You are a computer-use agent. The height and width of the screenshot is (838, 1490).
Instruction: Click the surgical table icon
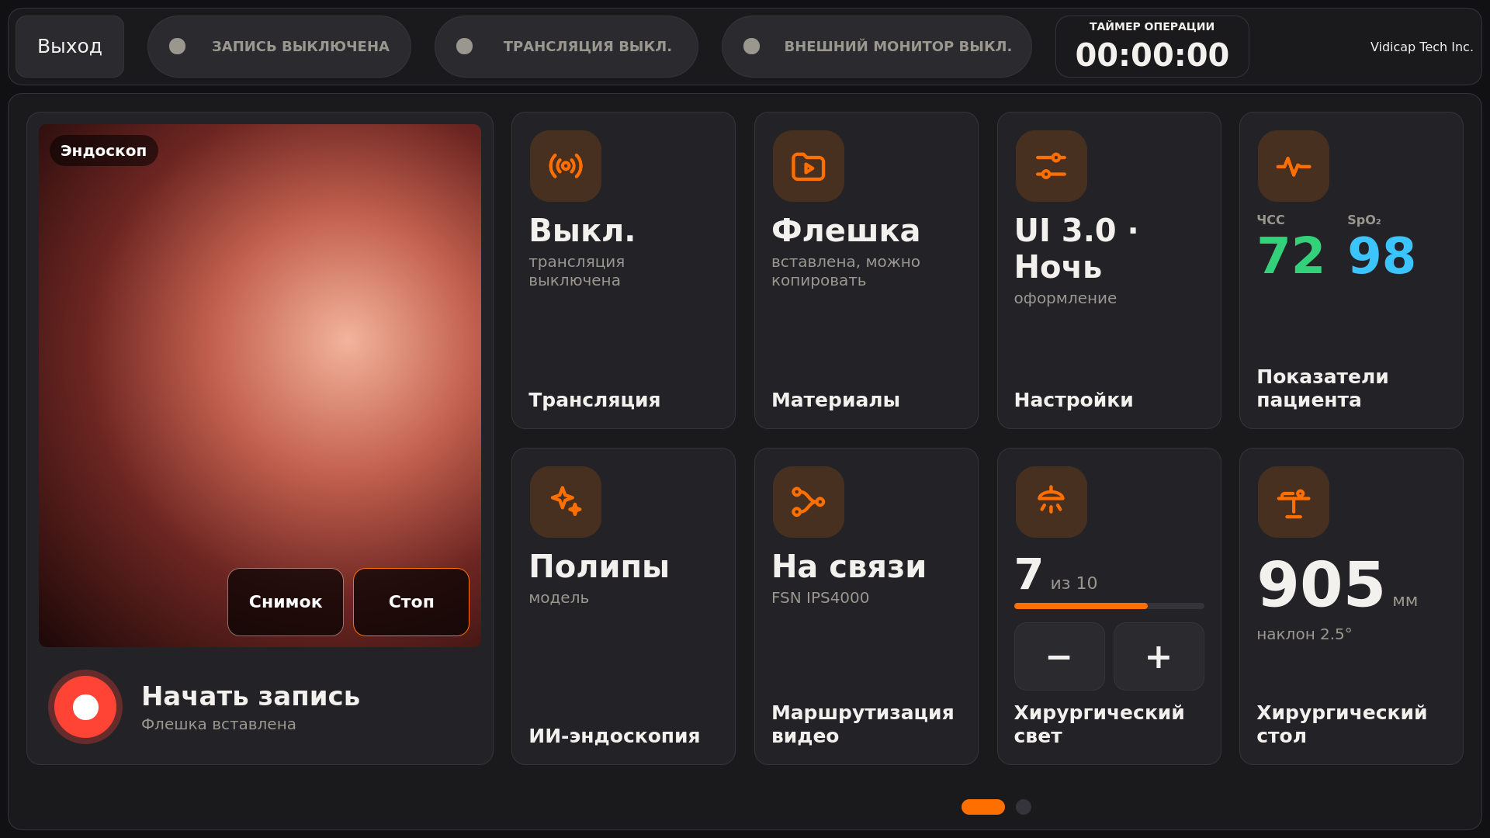click(x=1293, y=502)
